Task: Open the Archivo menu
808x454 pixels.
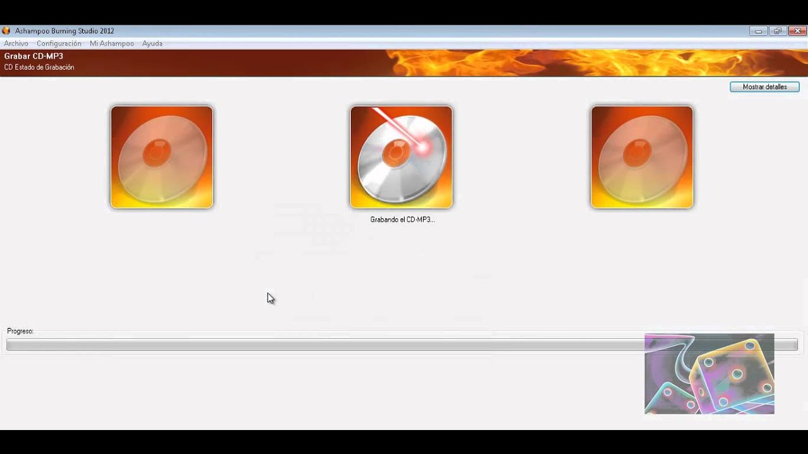Action: (16, 44)
